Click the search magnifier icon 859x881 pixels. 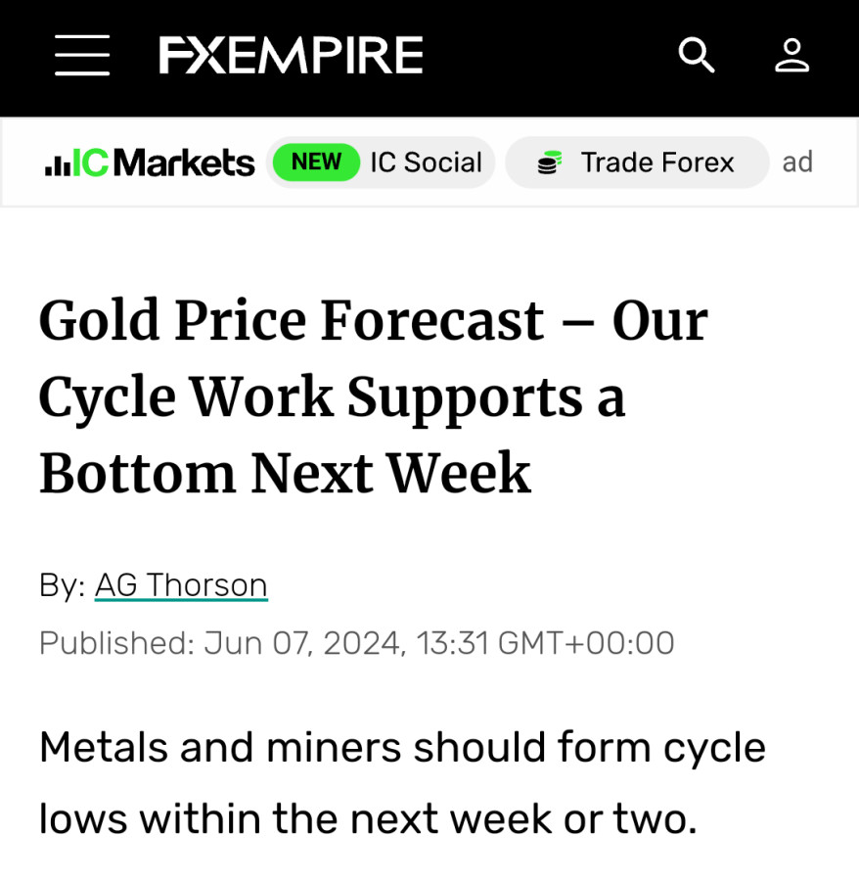pyautogui.click(x=697, y=55)
